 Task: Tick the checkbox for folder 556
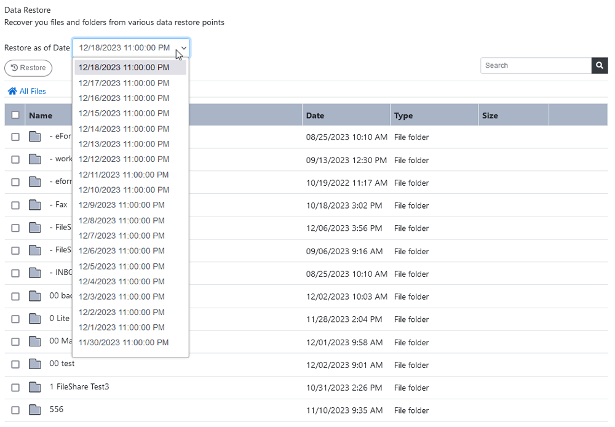tap(15, 410)
